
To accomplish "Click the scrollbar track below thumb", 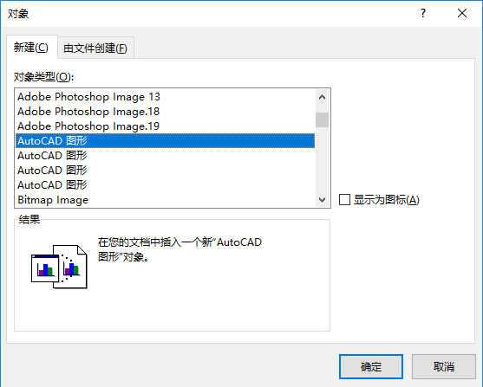I will click(x=323, y=159).
